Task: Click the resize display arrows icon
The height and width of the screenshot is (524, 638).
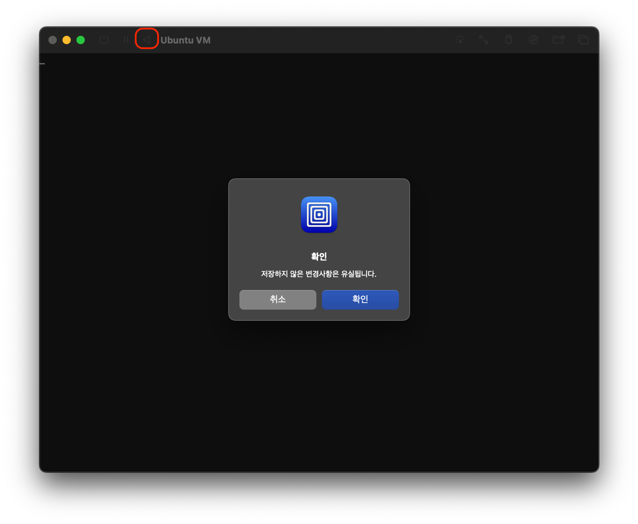Action: [x=484, y=40]
